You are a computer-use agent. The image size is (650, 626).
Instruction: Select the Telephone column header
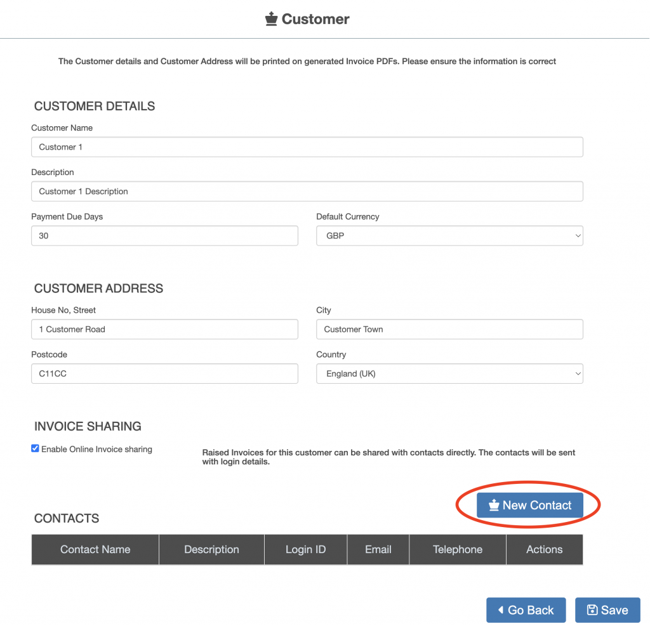pos(458,549)
